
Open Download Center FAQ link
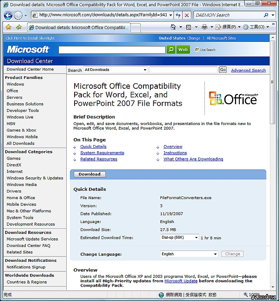pyautogui.click(x=28, y=246)
